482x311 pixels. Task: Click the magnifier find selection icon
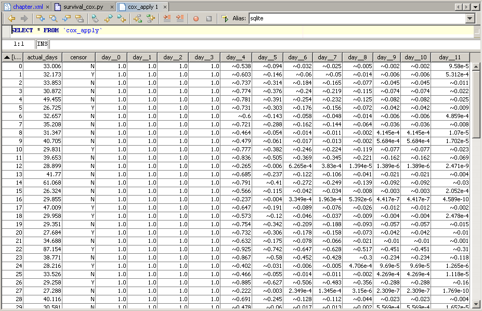tap(54, 18)
